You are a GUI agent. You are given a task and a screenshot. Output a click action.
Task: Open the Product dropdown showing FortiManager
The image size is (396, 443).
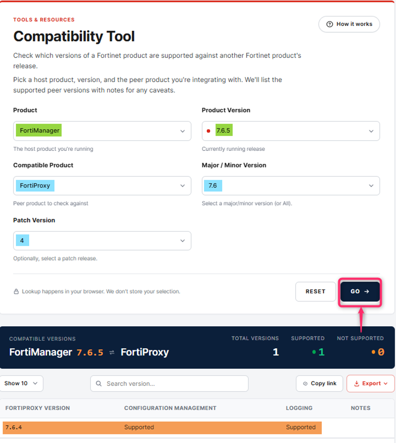[x=102, y=131]
